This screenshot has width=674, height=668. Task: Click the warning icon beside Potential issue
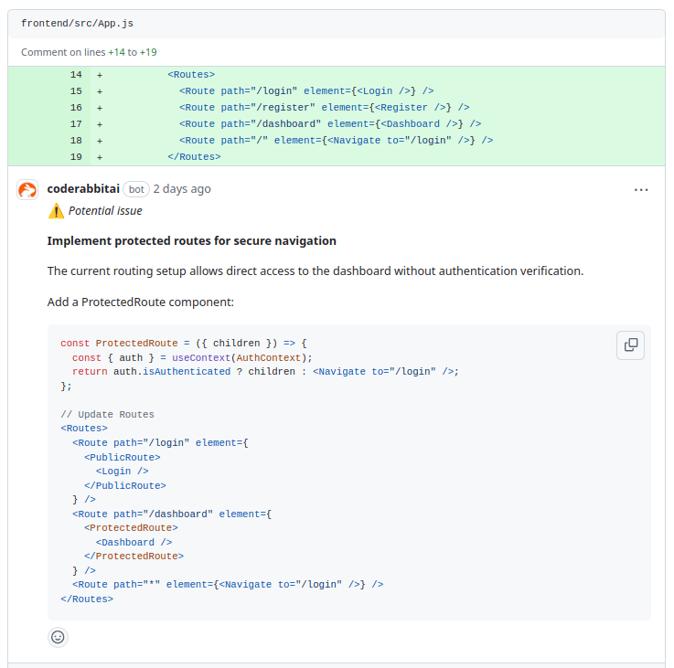tap(56, 211)
